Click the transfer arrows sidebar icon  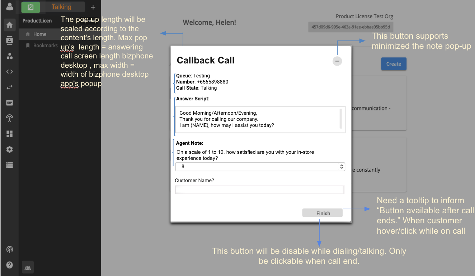click(10, 87)
